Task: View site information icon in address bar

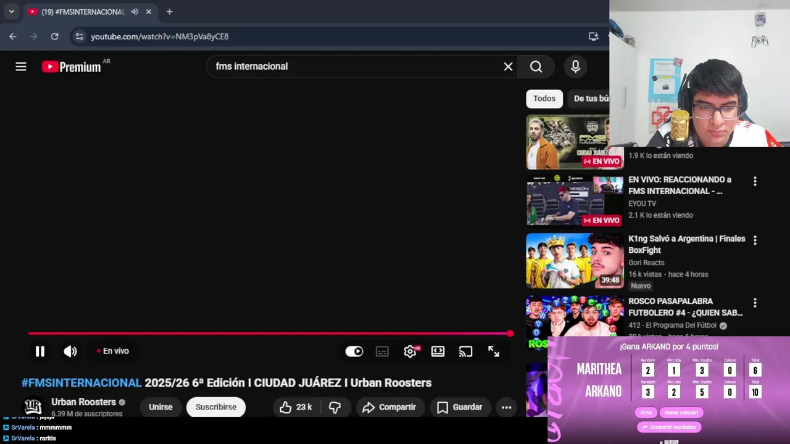Action: [x=79, y=36]
